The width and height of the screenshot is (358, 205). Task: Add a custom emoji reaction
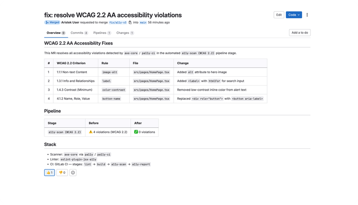point(73,173)
